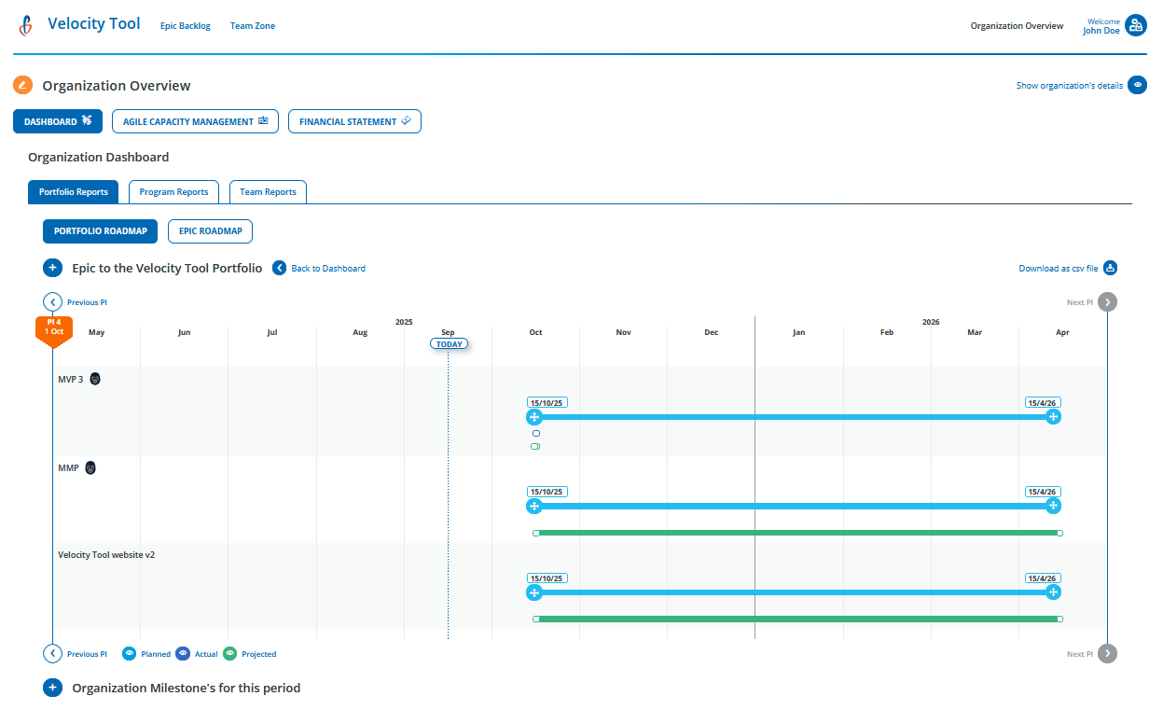The width and height of the screenshot is (1163, 724).
Task: Toggle the Actual visibility for MVP 3
Action: (535, 433)
